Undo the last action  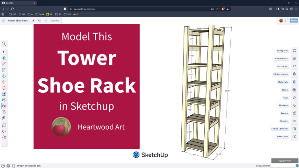(39, 21)
